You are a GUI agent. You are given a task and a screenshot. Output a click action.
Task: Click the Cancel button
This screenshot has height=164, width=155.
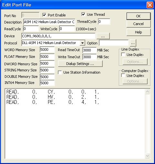pos(139,24)
